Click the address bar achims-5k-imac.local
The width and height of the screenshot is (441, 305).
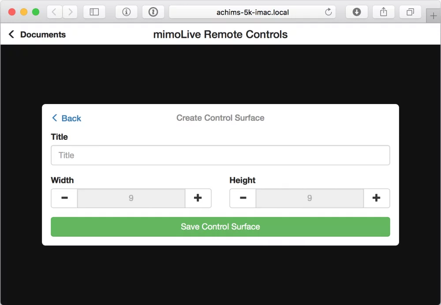252,12
